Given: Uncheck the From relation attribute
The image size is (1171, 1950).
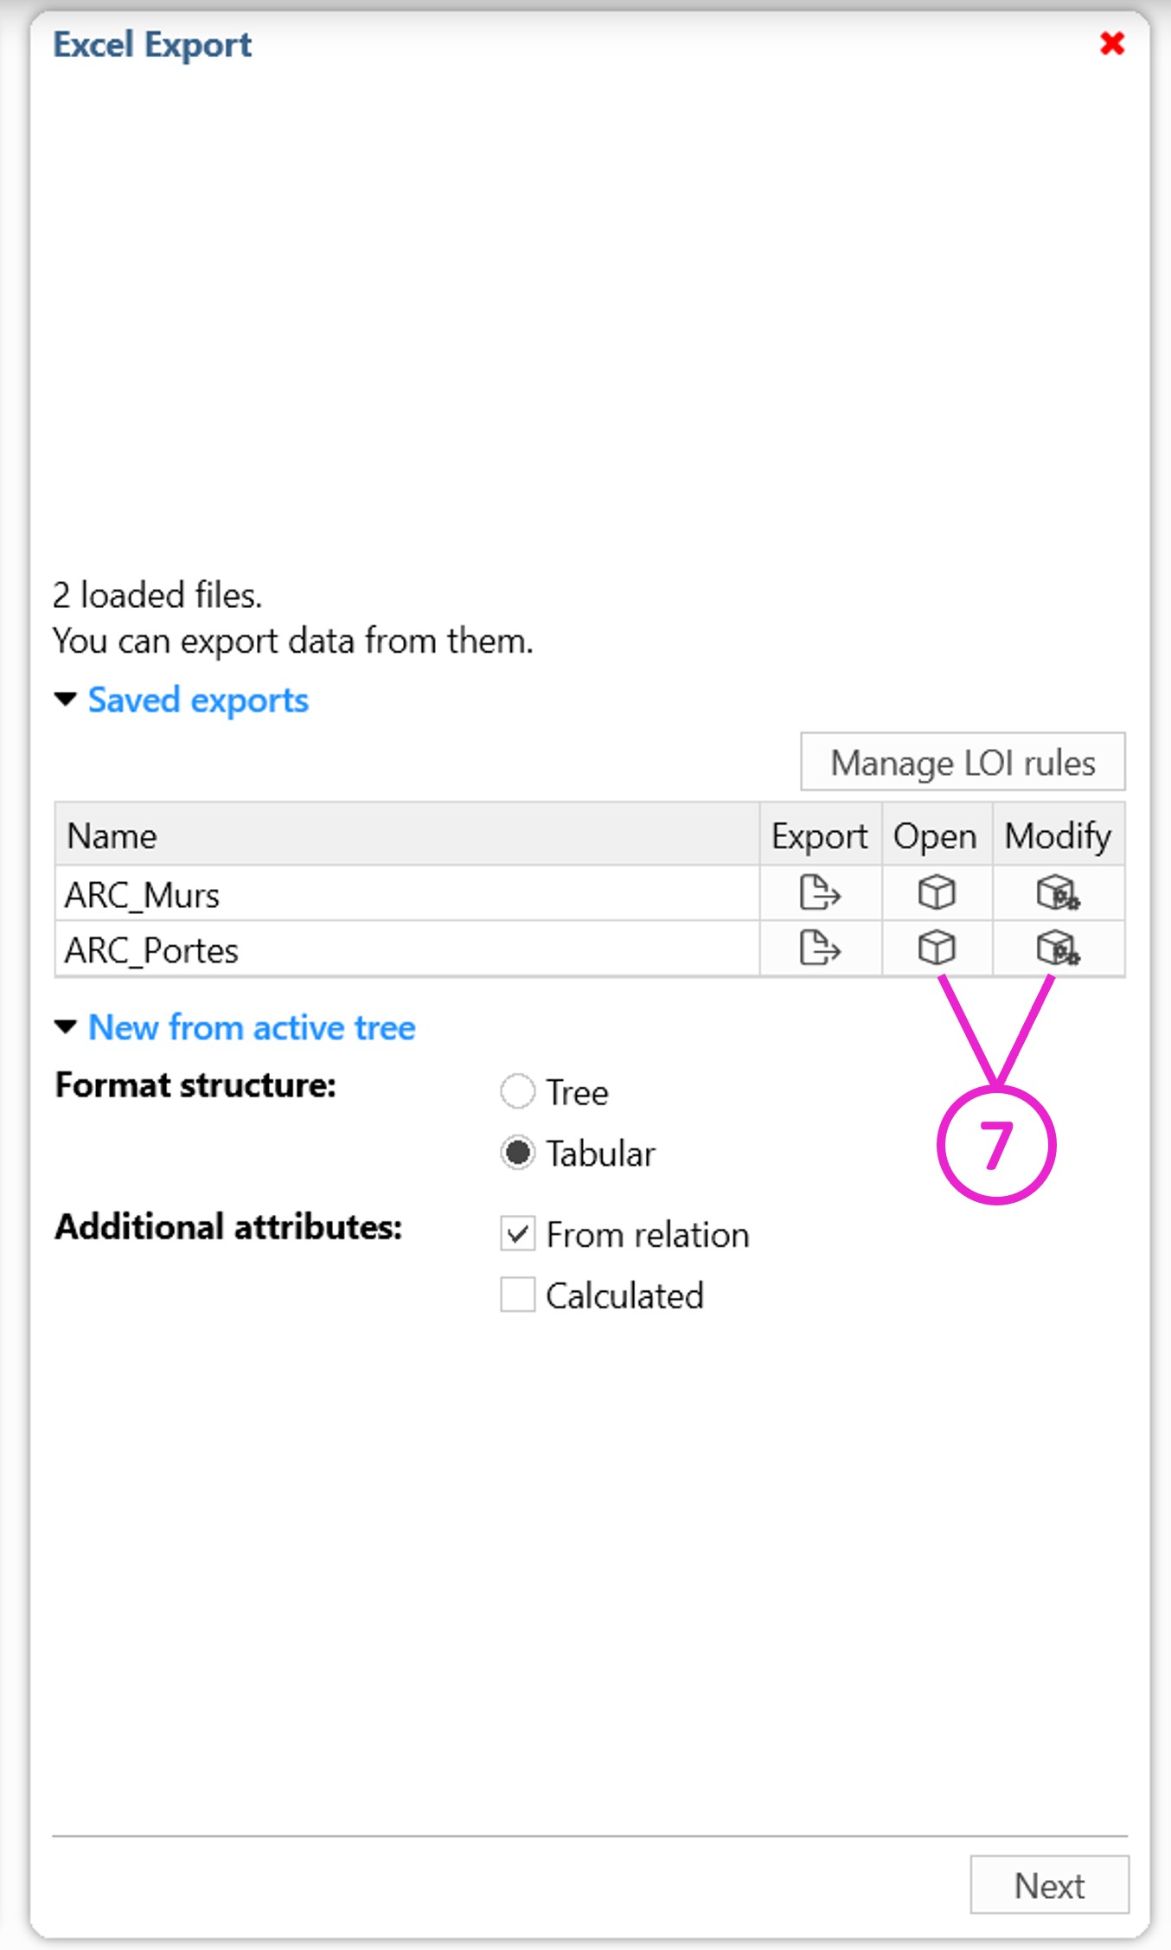Looking at the screenshot, I should (x=518, y=1234).
